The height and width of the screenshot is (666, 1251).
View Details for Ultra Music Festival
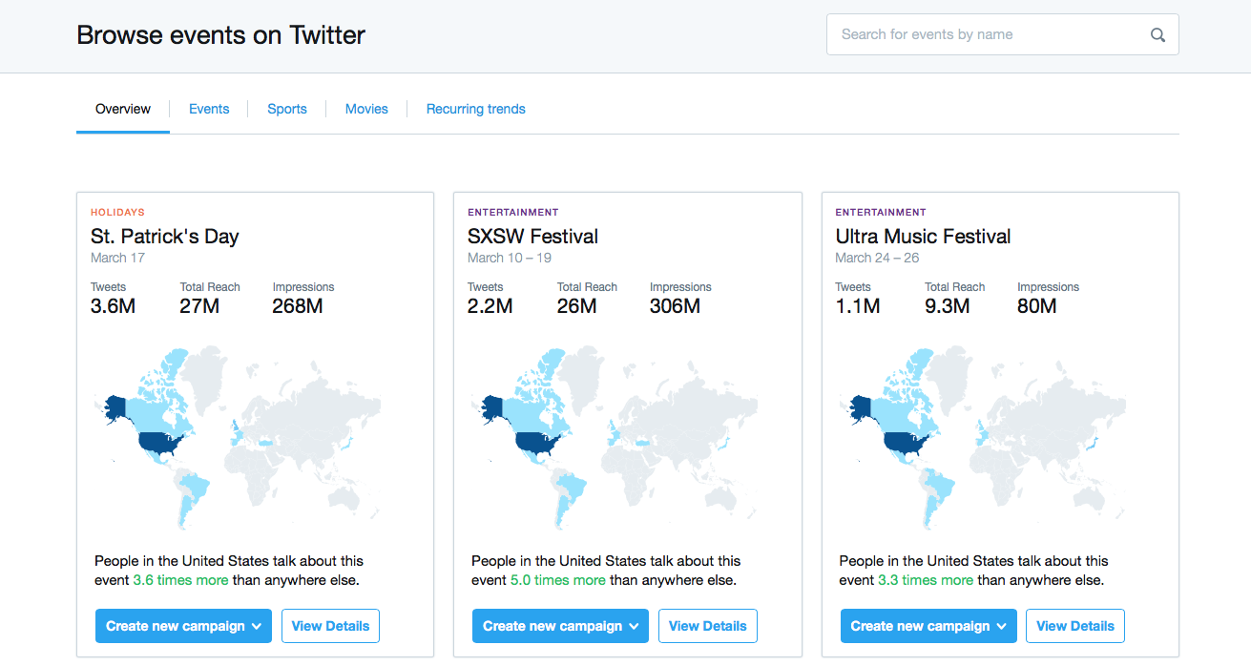tap(1075, 626)
